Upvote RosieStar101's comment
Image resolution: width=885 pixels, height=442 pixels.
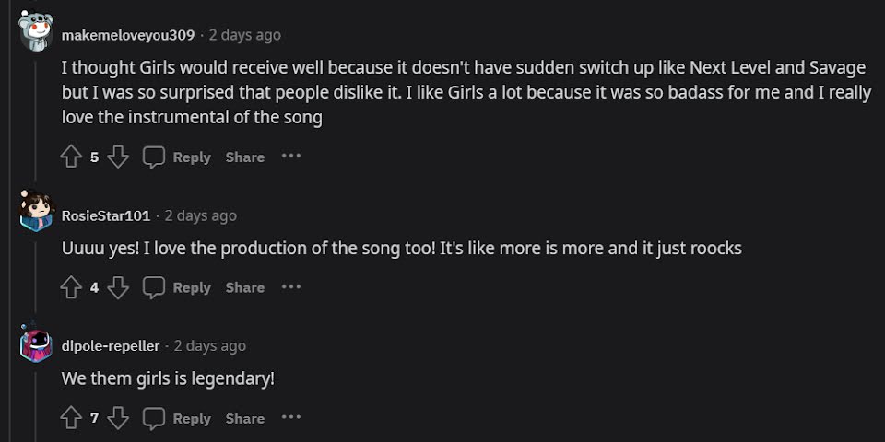point(71,288)
